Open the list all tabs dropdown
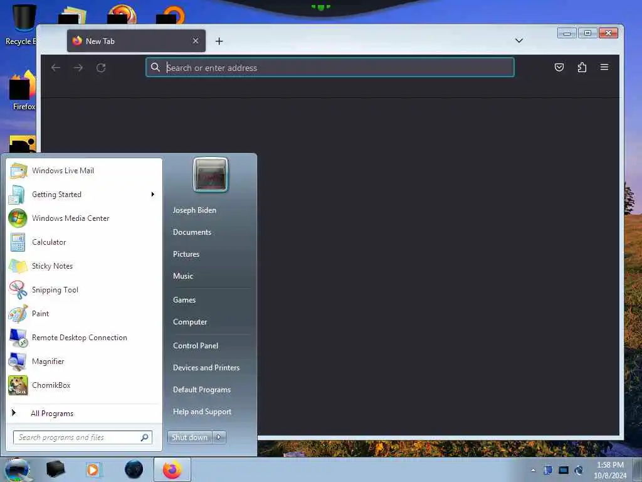Image resolution: width=642 pixels, height=482 pixels. 518,41
